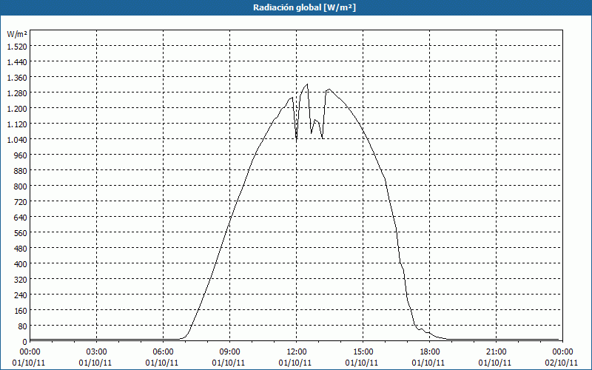Click the 1.440 y-axis value
Viewport: 592px width, 370px height.
pos(17,61)
